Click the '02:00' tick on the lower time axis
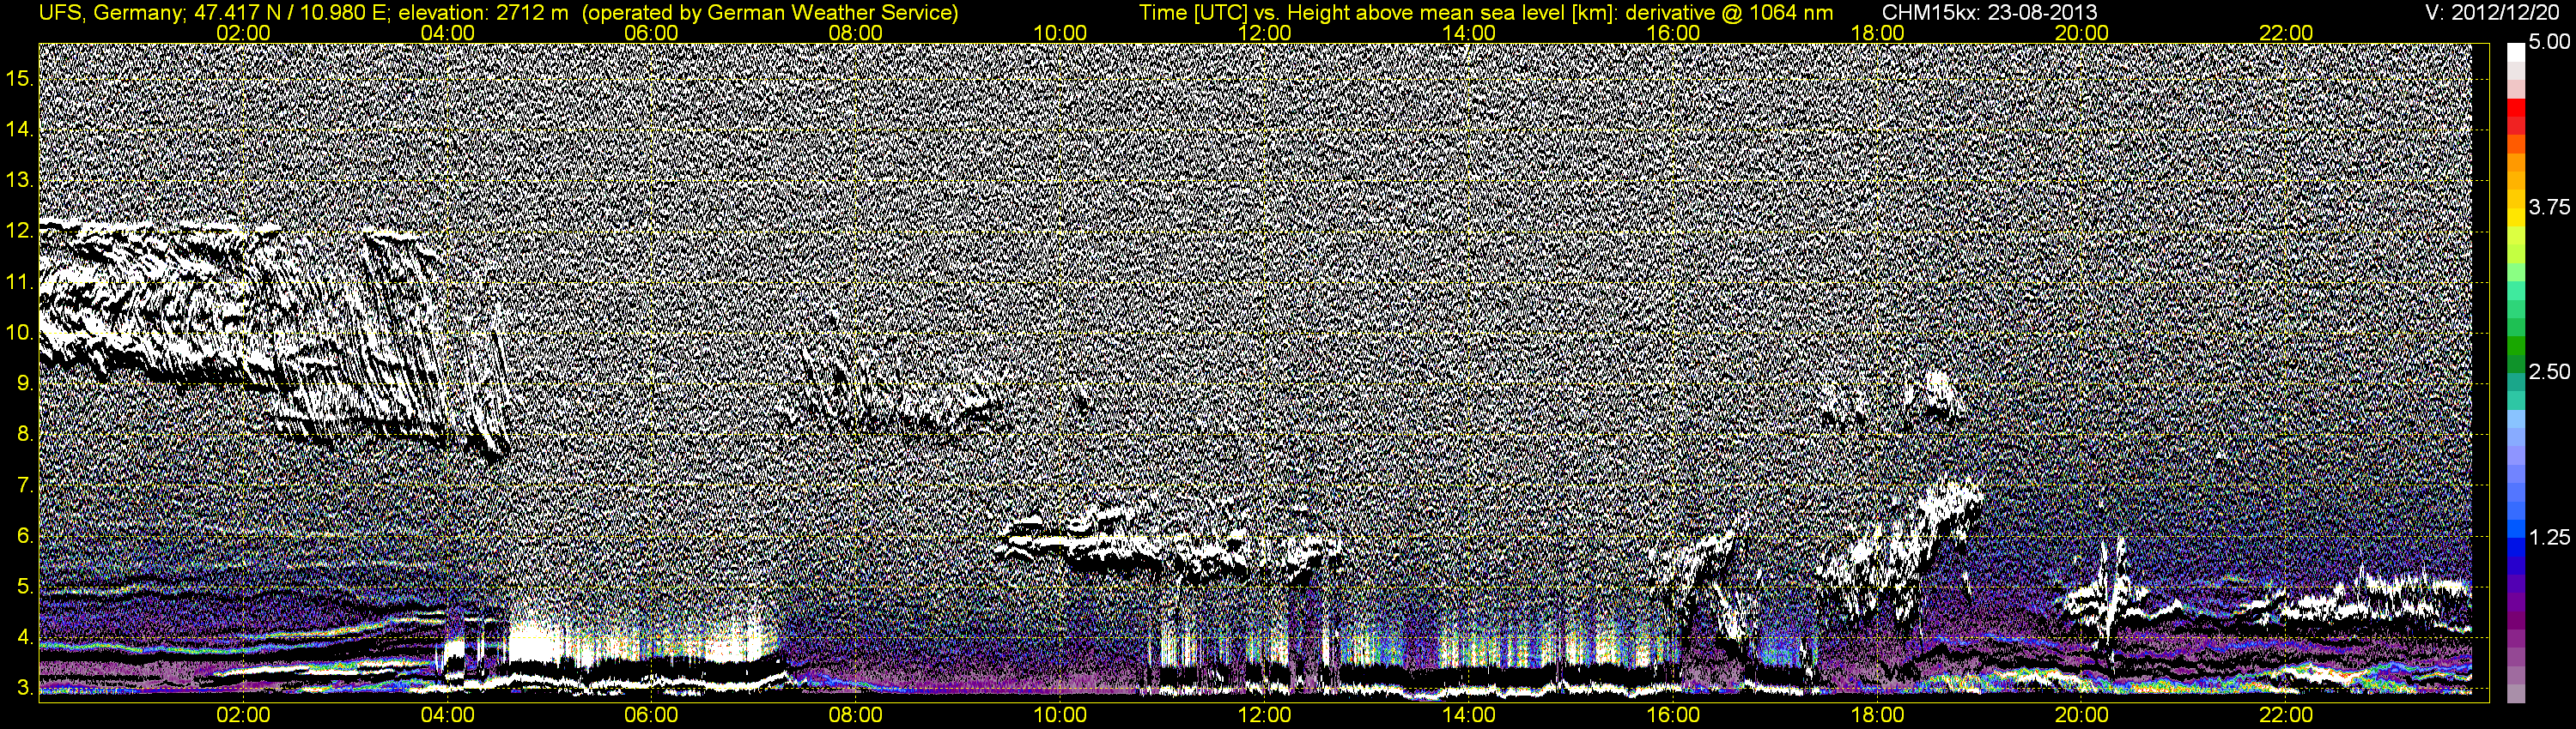 243,715
